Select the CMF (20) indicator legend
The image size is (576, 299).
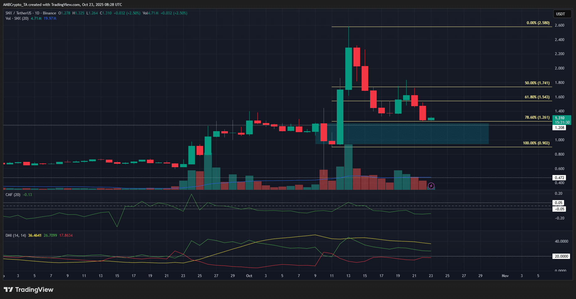[13, 195]
